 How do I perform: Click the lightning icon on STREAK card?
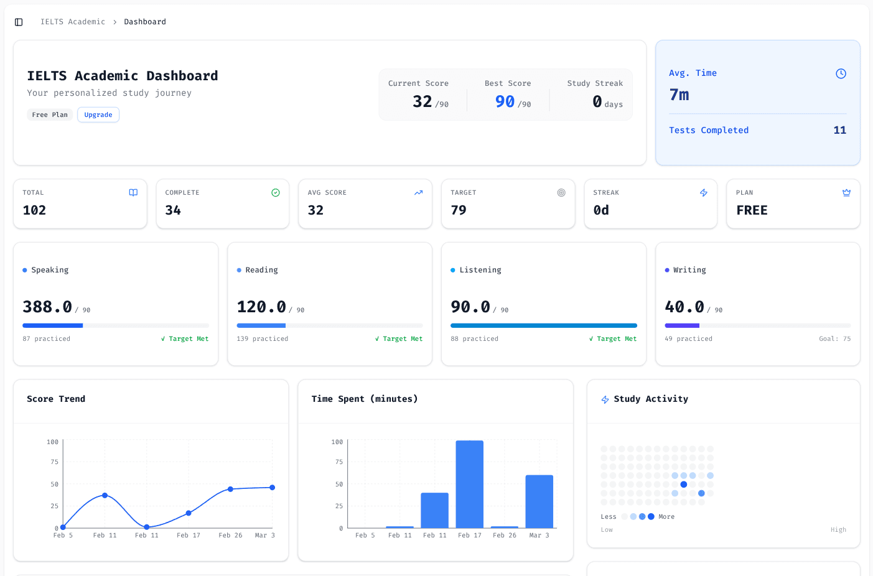point(704,193)
